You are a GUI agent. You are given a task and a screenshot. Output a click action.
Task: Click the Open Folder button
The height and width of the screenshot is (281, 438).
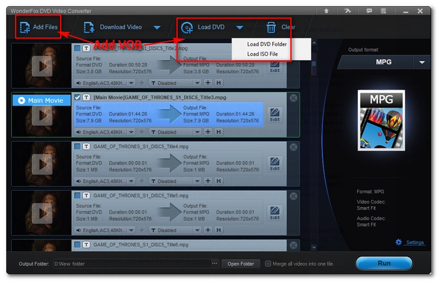(x=240, y=264)
